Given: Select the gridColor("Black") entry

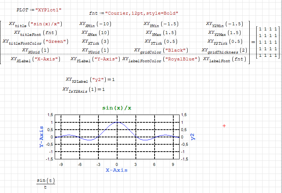Looking at the screenshot, I should 161,51.
